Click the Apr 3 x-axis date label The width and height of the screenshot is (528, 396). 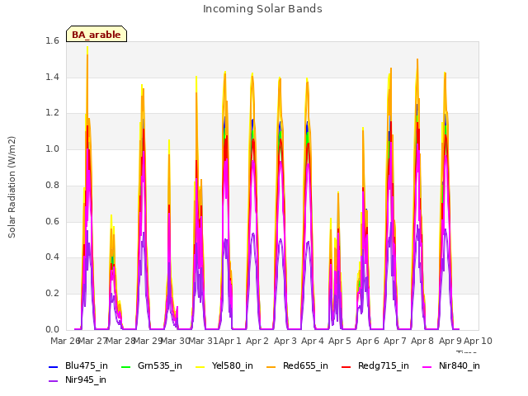[285, 341]
